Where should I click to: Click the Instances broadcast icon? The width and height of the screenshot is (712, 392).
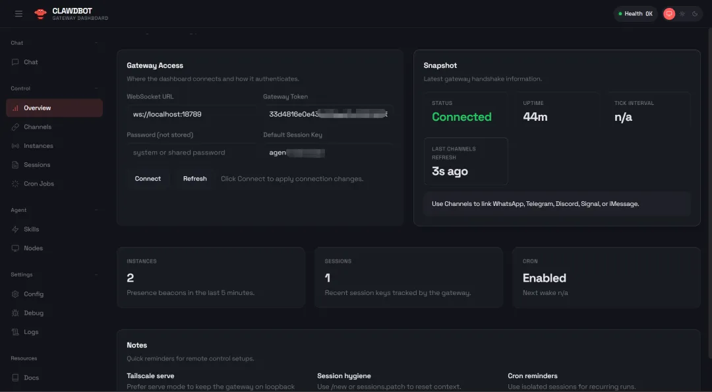tap(15, 146)
